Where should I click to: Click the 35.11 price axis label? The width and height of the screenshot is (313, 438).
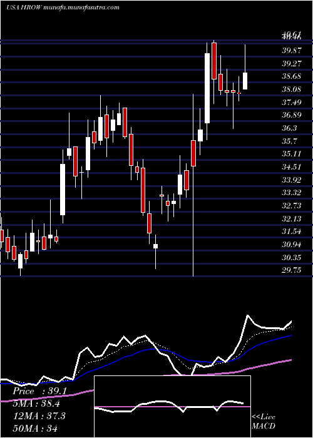[292, 154]
